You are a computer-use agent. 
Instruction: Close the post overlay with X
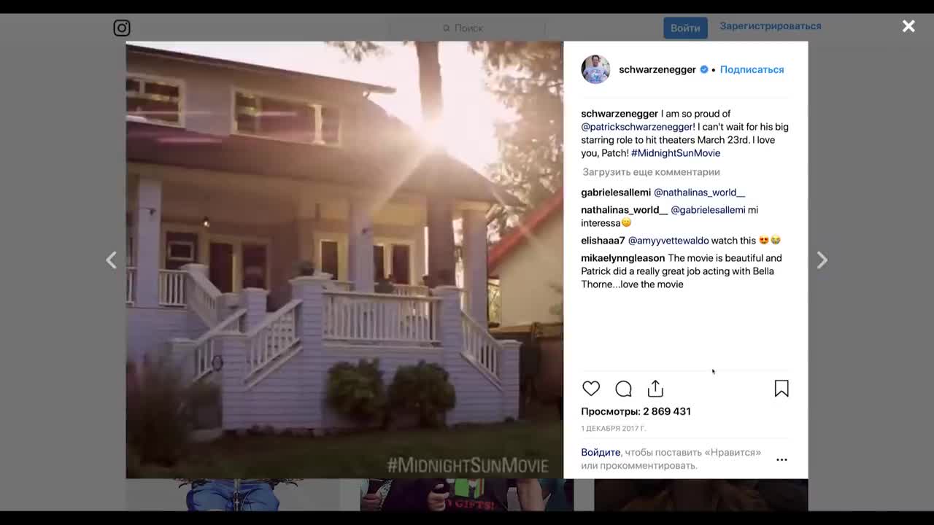click(908, 26)
